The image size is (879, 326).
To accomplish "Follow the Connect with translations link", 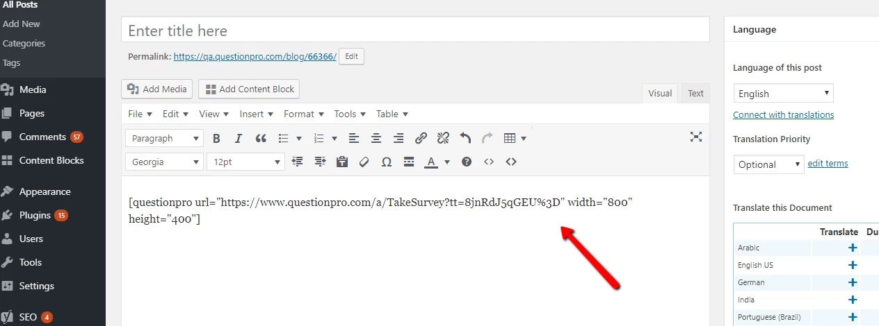I will click(x=783, y=114).
